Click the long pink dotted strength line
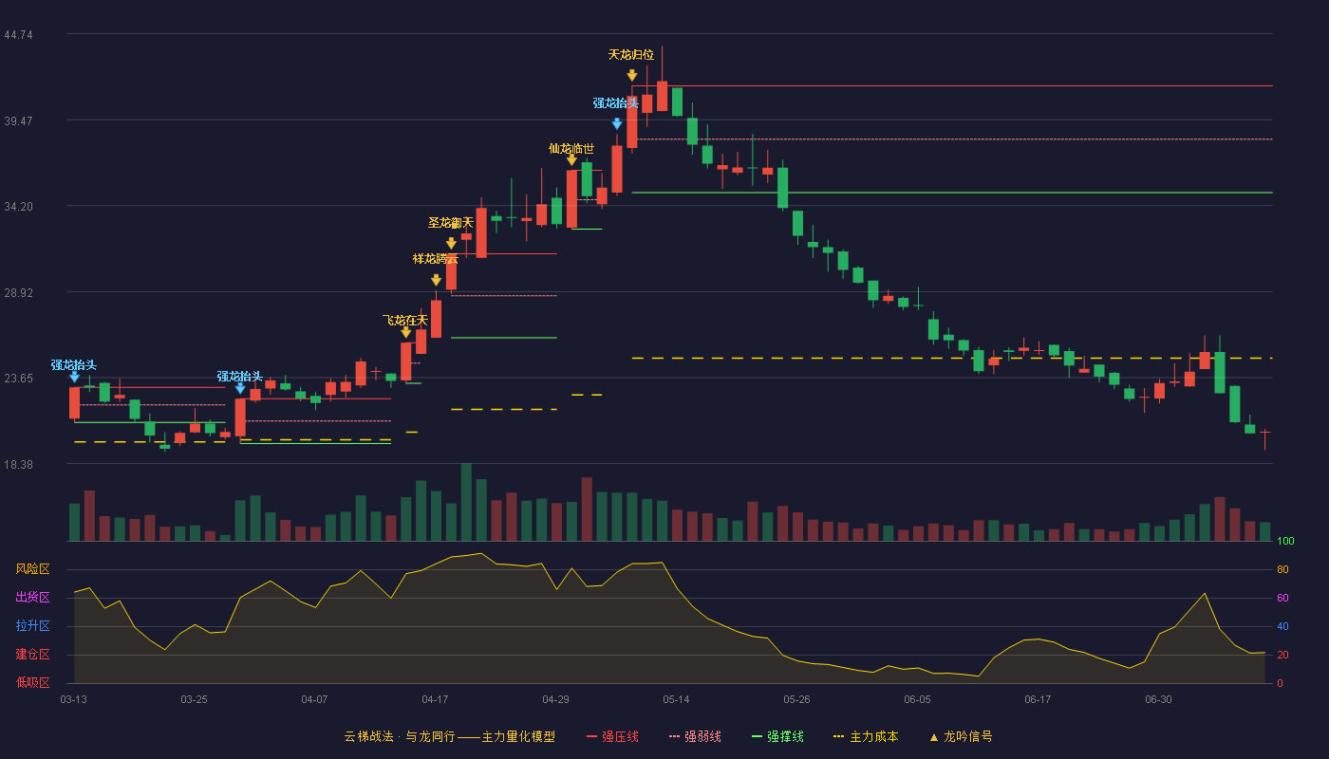The height and width of the screenshot is (759, 1329). (x=952, y=139)
